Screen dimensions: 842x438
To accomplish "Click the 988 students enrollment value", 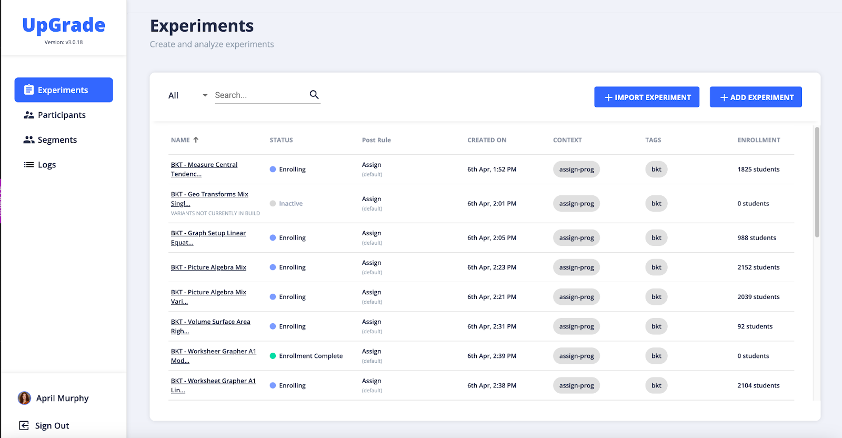I will [x=757, y=238].
